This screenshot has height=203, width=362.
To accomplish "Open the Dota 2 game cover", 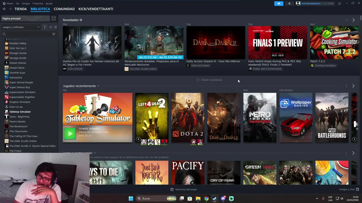I will pos(188,118).
